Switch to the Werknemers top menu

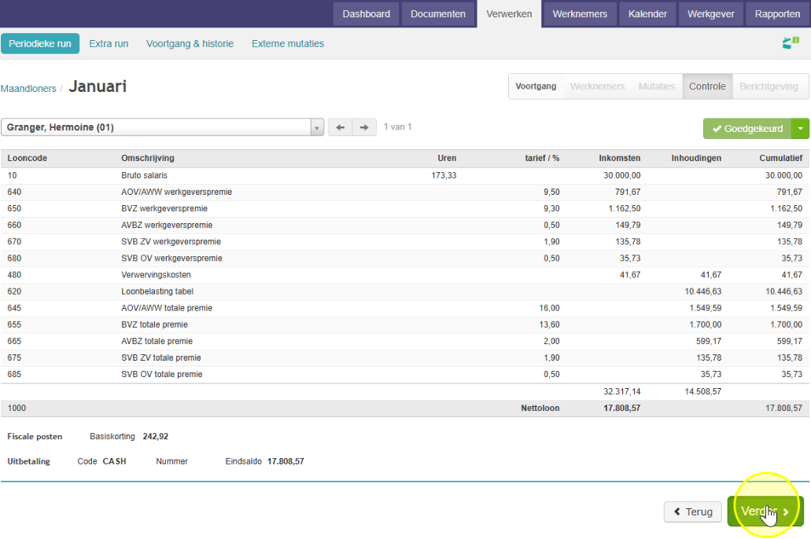point(580,14)
